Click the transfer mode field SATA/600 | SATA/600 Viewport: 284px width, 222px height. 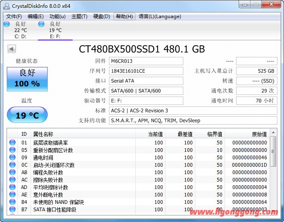point(146,91)
